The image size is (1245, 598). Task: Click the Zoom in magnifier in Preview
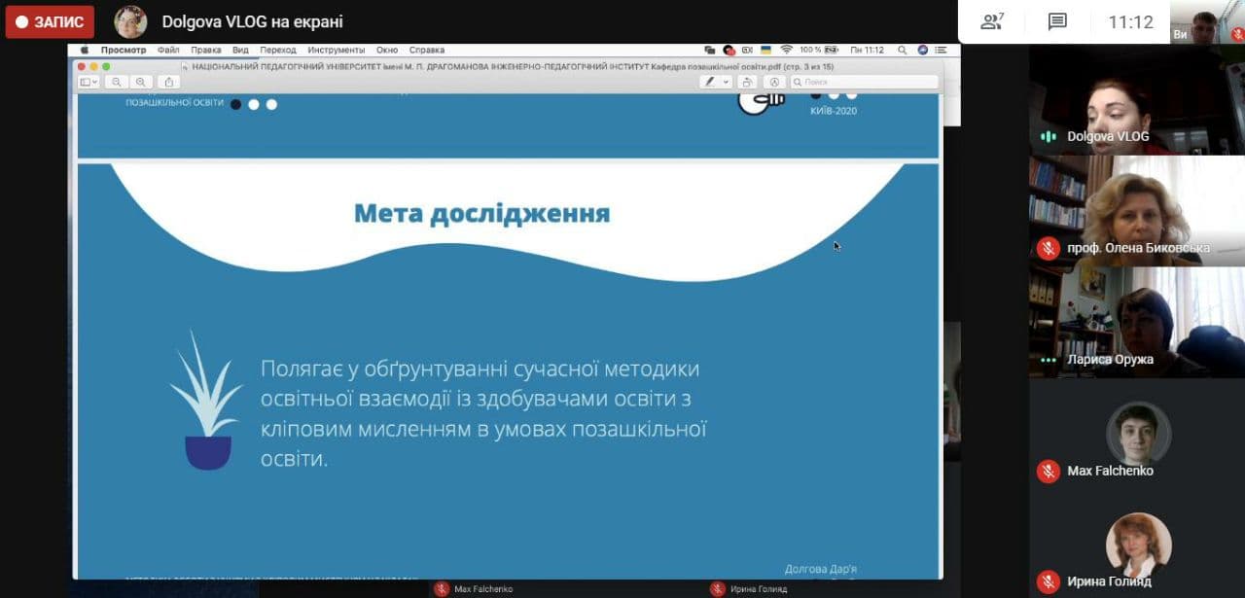pyautogui.click(x=141, y=83)
